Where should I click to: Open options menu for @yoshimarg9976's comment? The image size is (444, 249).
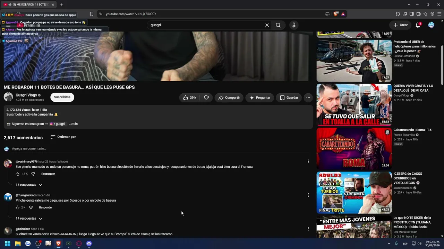pyautogui.click(x=308, y=162)
